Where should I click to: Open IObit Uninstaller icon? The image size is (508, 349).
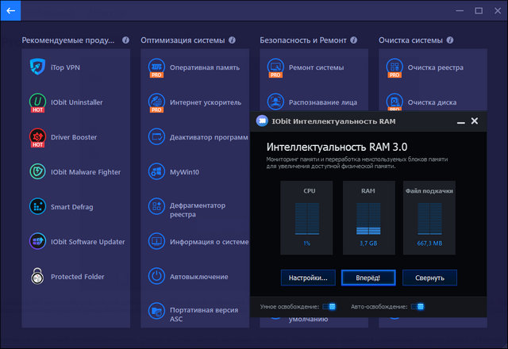coord(37,102)
